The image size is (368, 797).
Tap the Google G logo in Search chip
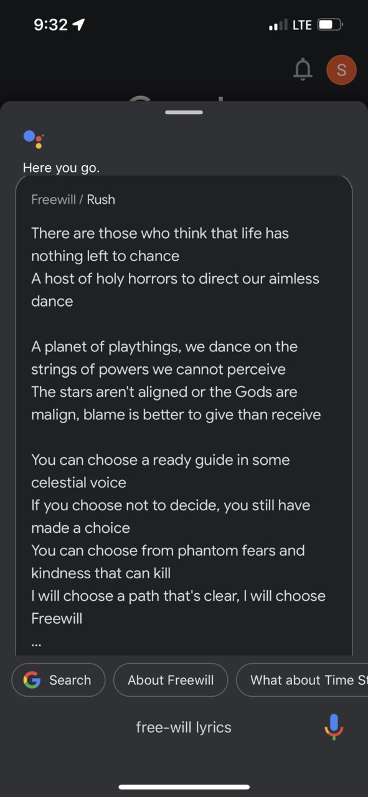click(x=32, y=680)
